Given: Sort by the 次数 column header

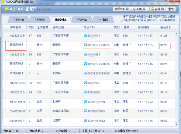Looking at the screenshot, I should pos(31,27).
